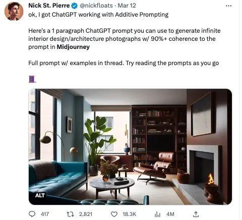Open the three-dot more options menu
242x220 pixels.
point(228,6)
